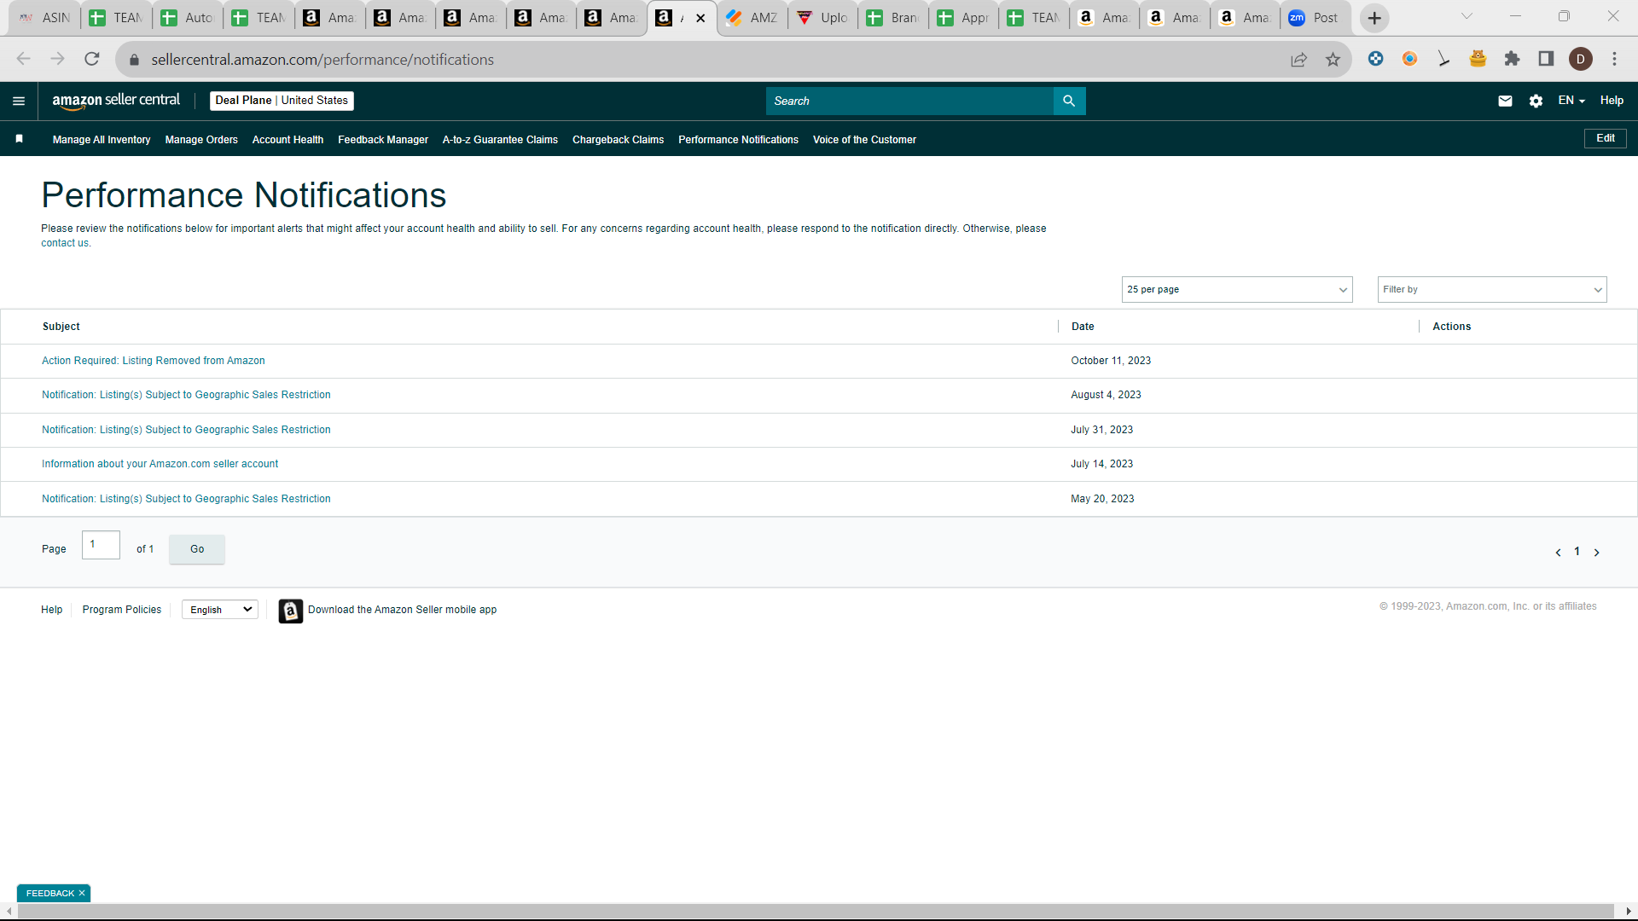Open the browser extensions puzzle icon
Image resolution: width=1638 pixels, height=921 pixels.
tap(1512, 59)
